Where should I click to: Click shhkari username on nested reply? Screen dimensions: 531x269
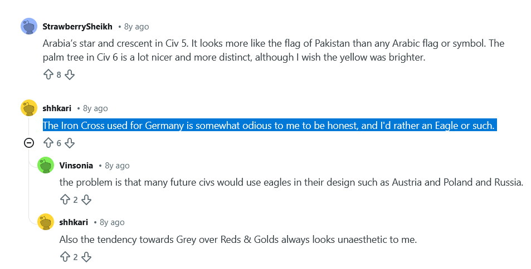click(x=74, y=222)
